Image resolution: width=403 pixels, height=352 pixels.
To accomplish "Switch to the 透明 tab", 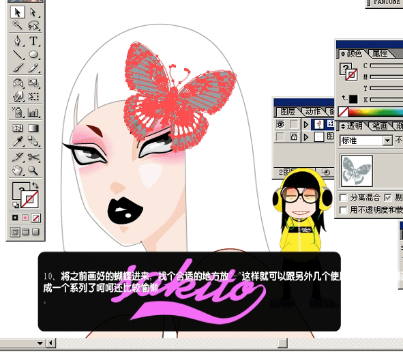I will [x=355, y=126].
